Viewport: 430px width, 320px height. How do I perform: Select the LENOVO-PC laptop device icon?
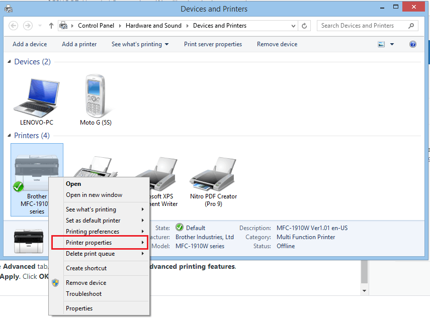[x=37, y=97]
